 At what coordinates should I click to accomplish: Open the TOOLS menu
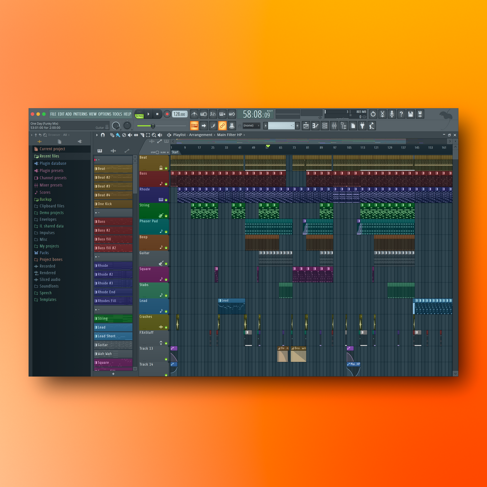(117, 114)
